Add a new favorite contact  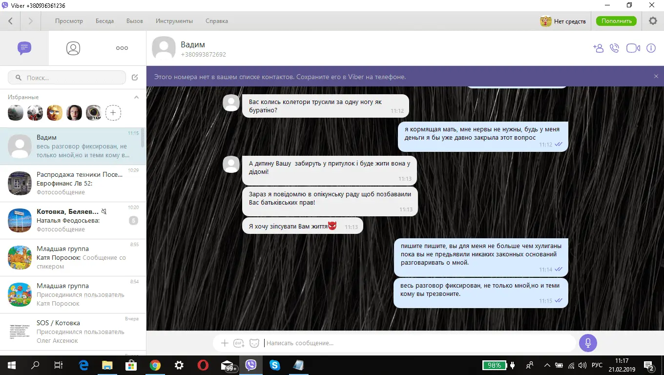click(x=113, y=113)
